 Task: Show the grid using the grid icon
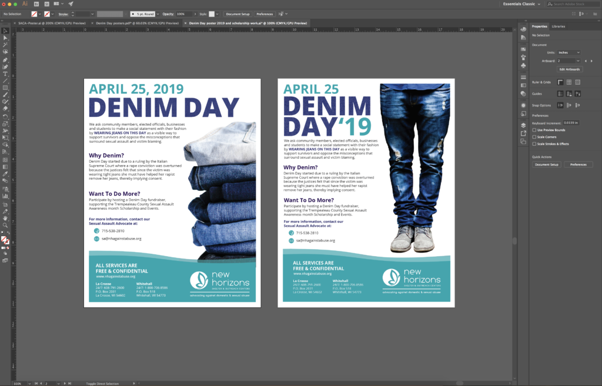(569, 82)
